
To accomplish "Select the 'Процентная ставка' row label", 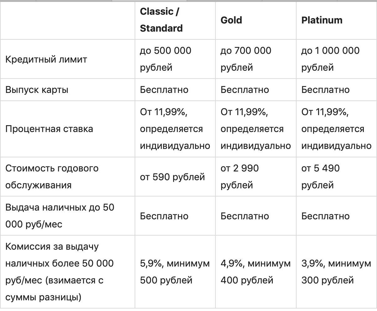I will pyautogui.click(x=49, y=129).
